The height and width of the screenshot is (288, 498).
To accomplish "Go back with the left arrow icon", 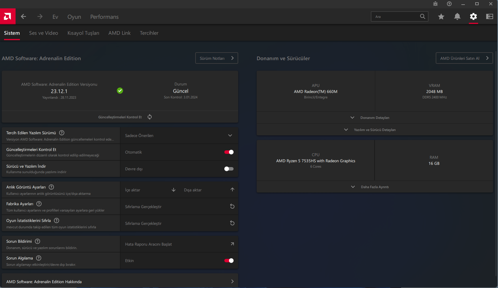I will pos(23,17).
